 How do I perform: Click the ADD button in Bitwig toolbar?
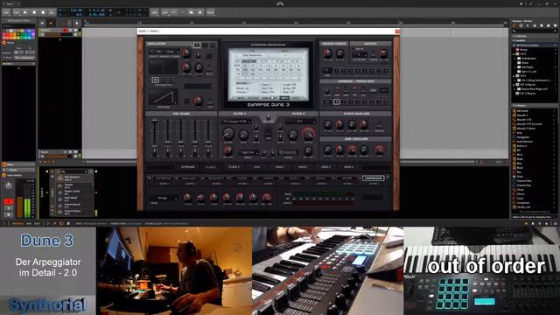point(154,12)
